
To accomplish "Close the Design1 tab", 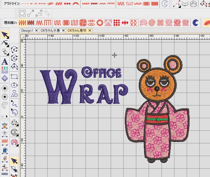I will click(36, 31).
